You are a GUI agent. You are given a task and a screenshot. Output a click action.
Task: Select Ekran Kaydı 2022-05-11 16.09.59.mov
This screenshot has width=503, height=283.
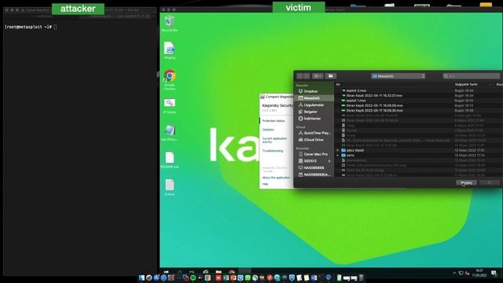tap(374, 105)
